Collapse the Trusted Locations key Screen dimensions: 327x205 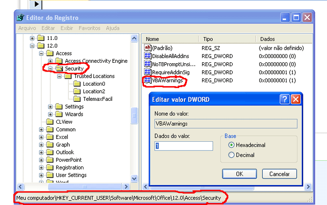point(59,76)
